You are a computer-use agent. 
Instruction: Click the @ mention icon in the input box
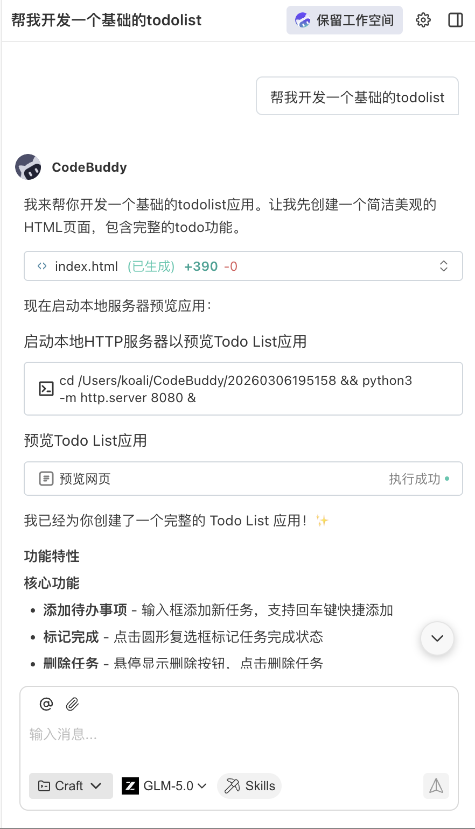coord(46,704)
